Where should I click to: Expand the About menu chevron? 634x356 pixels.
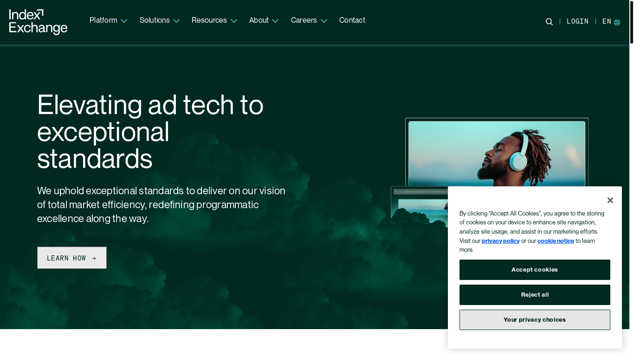[275, 21]
